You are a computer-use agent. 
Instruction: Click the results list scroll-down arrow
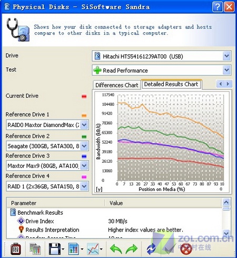(226, 233)
